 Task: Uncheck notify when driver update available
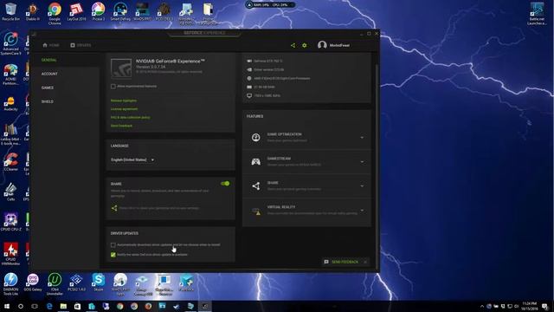(x=113, y=255)
